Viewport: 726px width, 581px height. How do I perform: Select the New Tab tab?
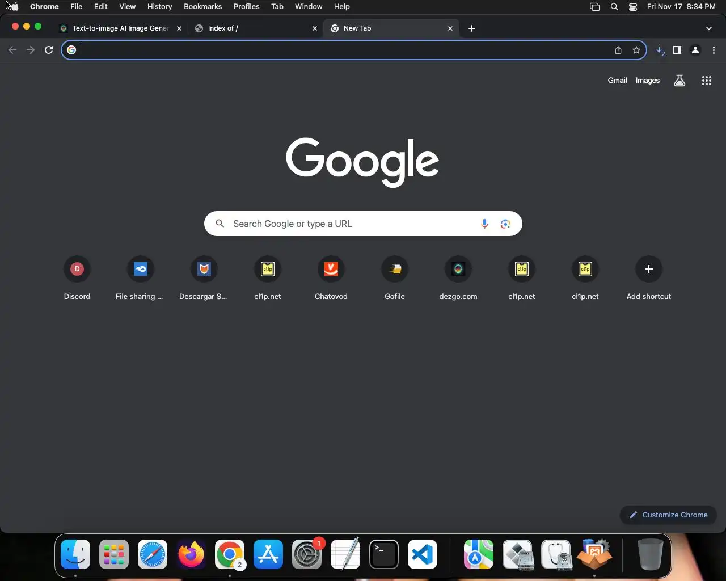(x=391, y=28)
